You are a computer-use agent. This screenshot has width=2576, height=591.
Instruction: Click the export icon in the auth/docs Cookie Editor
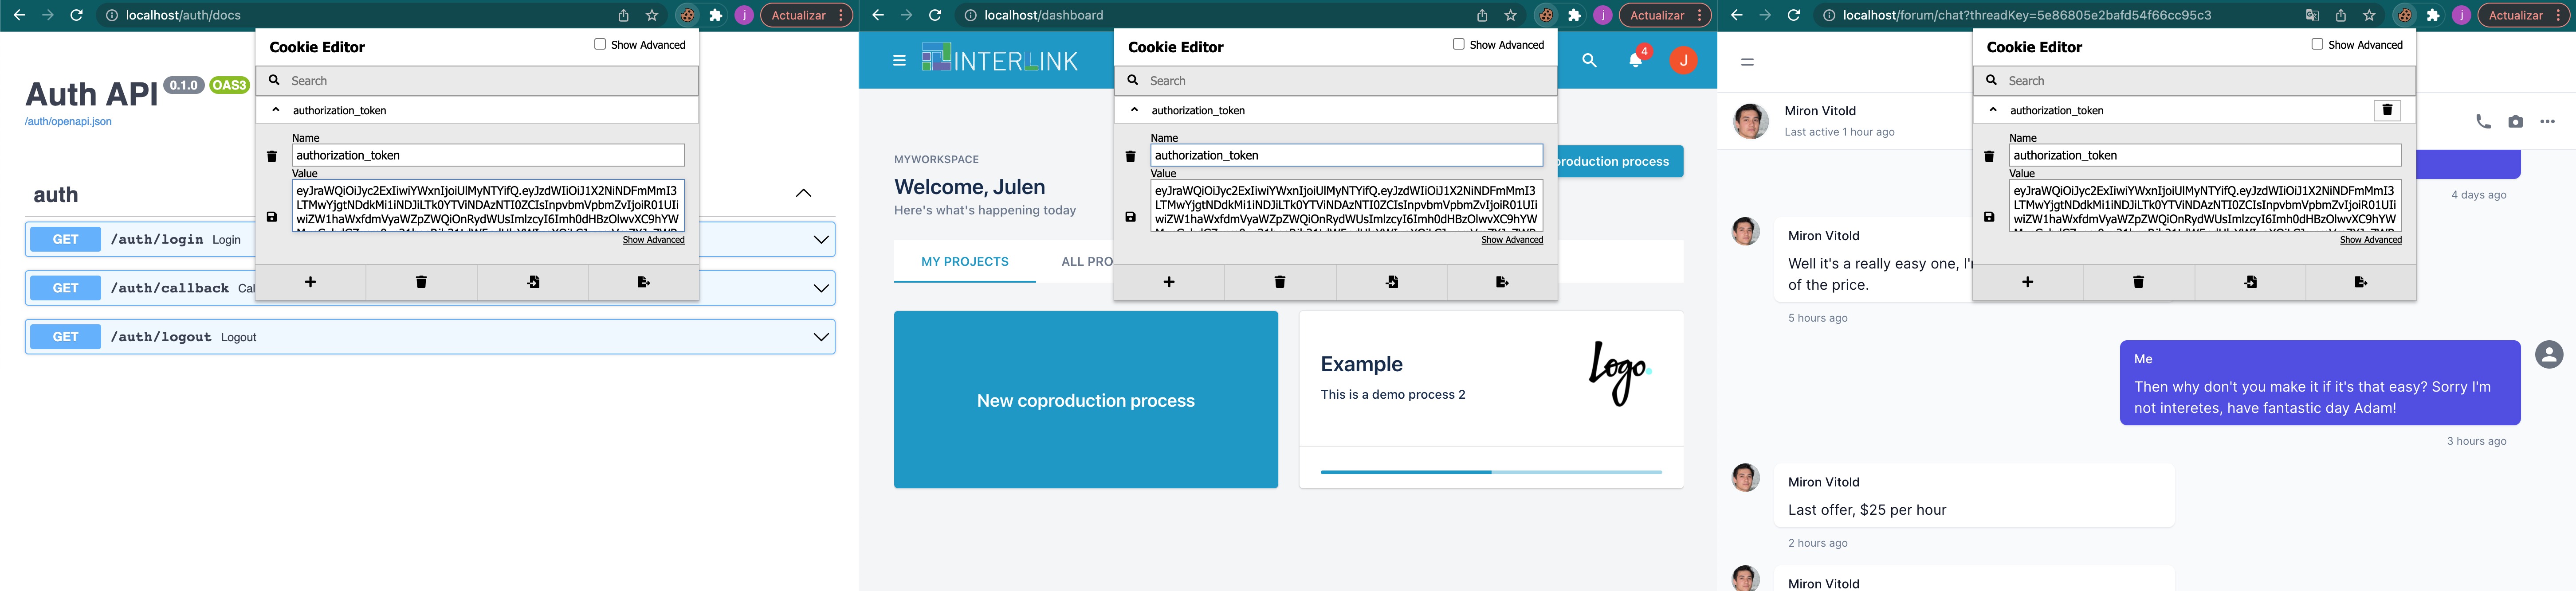point(643,283)
